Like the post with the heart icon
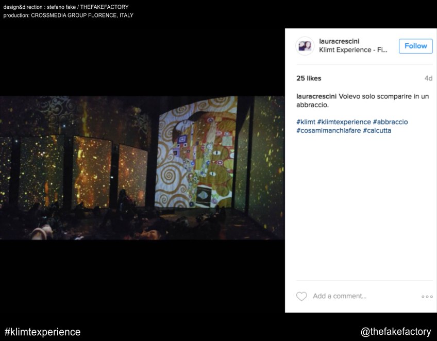437x341 pixels. pos(301,296)
